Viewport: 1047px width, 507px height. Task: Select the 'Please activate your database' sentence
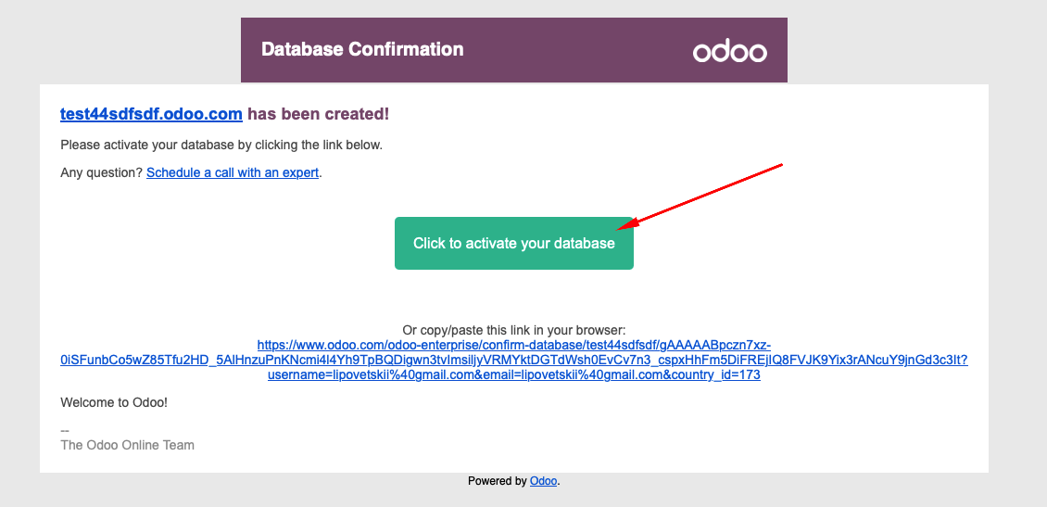coord(221,145)
